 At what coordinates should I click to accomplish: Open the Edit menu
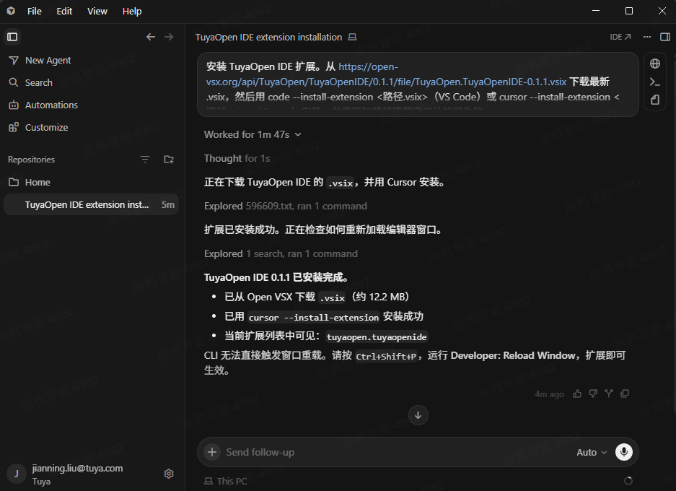(x=64, y=12)
